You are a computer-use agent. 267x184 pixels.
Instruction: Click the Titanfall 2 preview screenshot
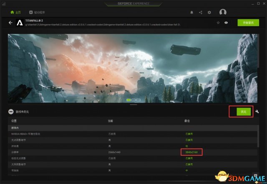pos(133,69)
